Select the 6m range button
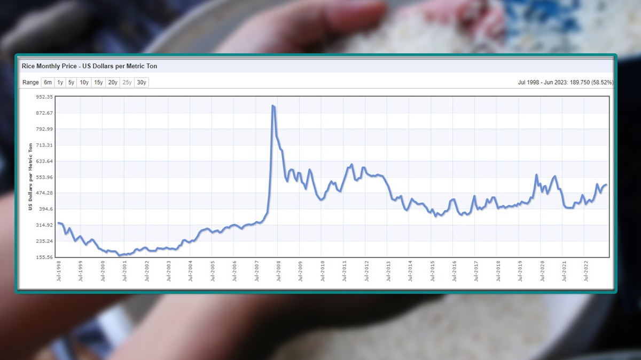Screen dimensions: 641x360 48,83
